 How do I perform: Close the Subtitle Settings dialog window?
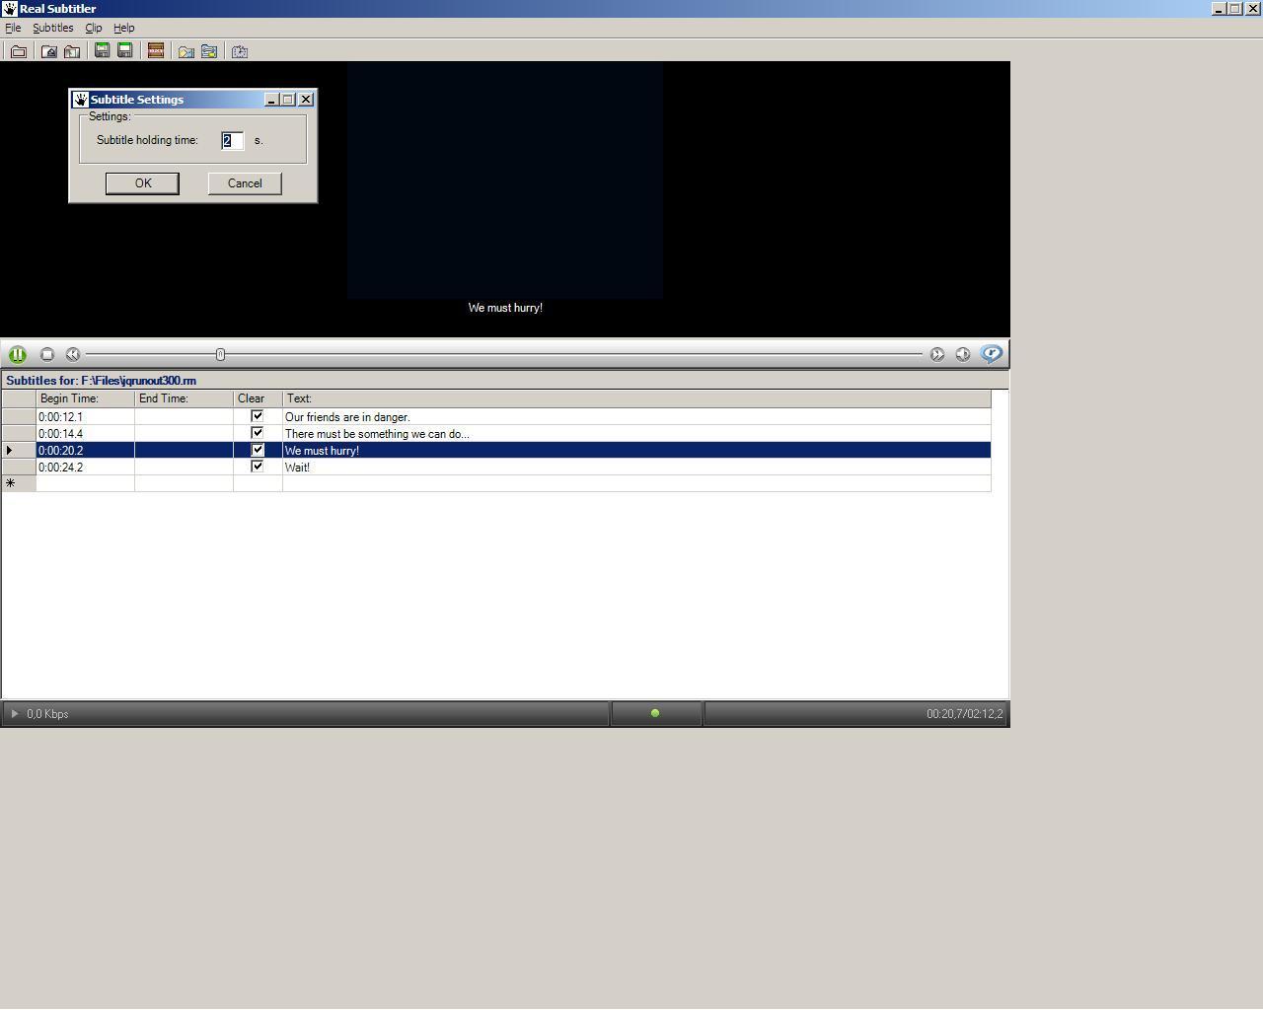pyautogui.click(x=306, y=100)
